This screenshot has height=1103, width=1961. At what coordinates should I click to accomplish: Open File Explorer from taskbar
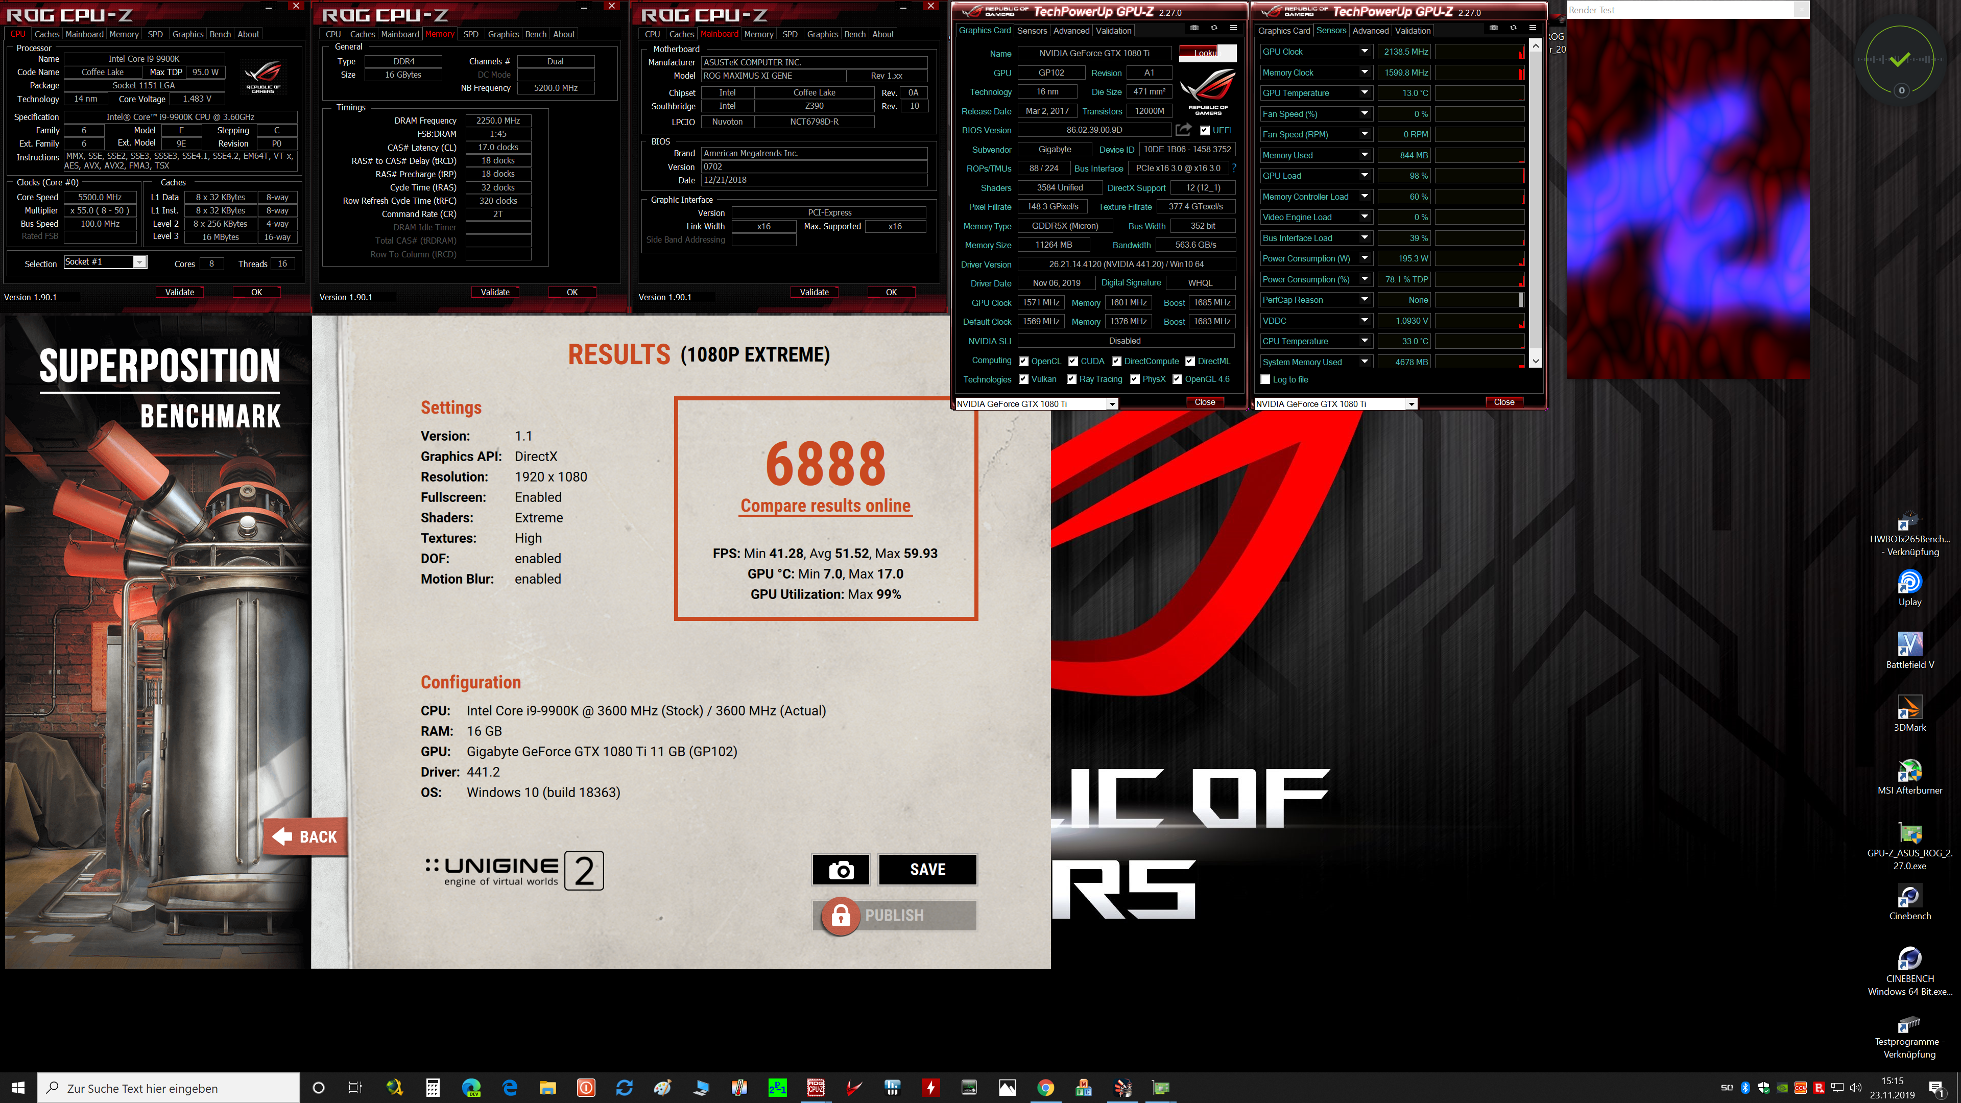click(x=547, y=1087)
